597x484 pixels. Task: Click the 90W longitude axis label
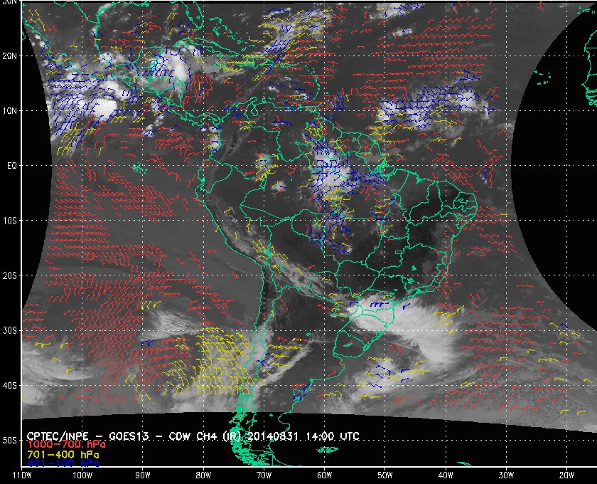point(143,475)
